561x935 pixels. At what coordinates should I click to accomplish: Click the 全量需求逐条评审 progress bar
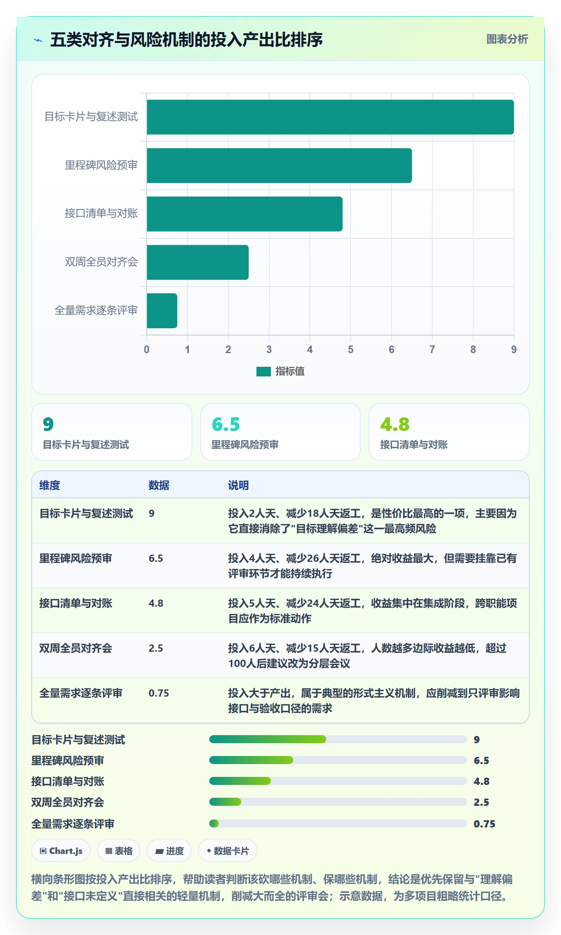pos(338,823)
